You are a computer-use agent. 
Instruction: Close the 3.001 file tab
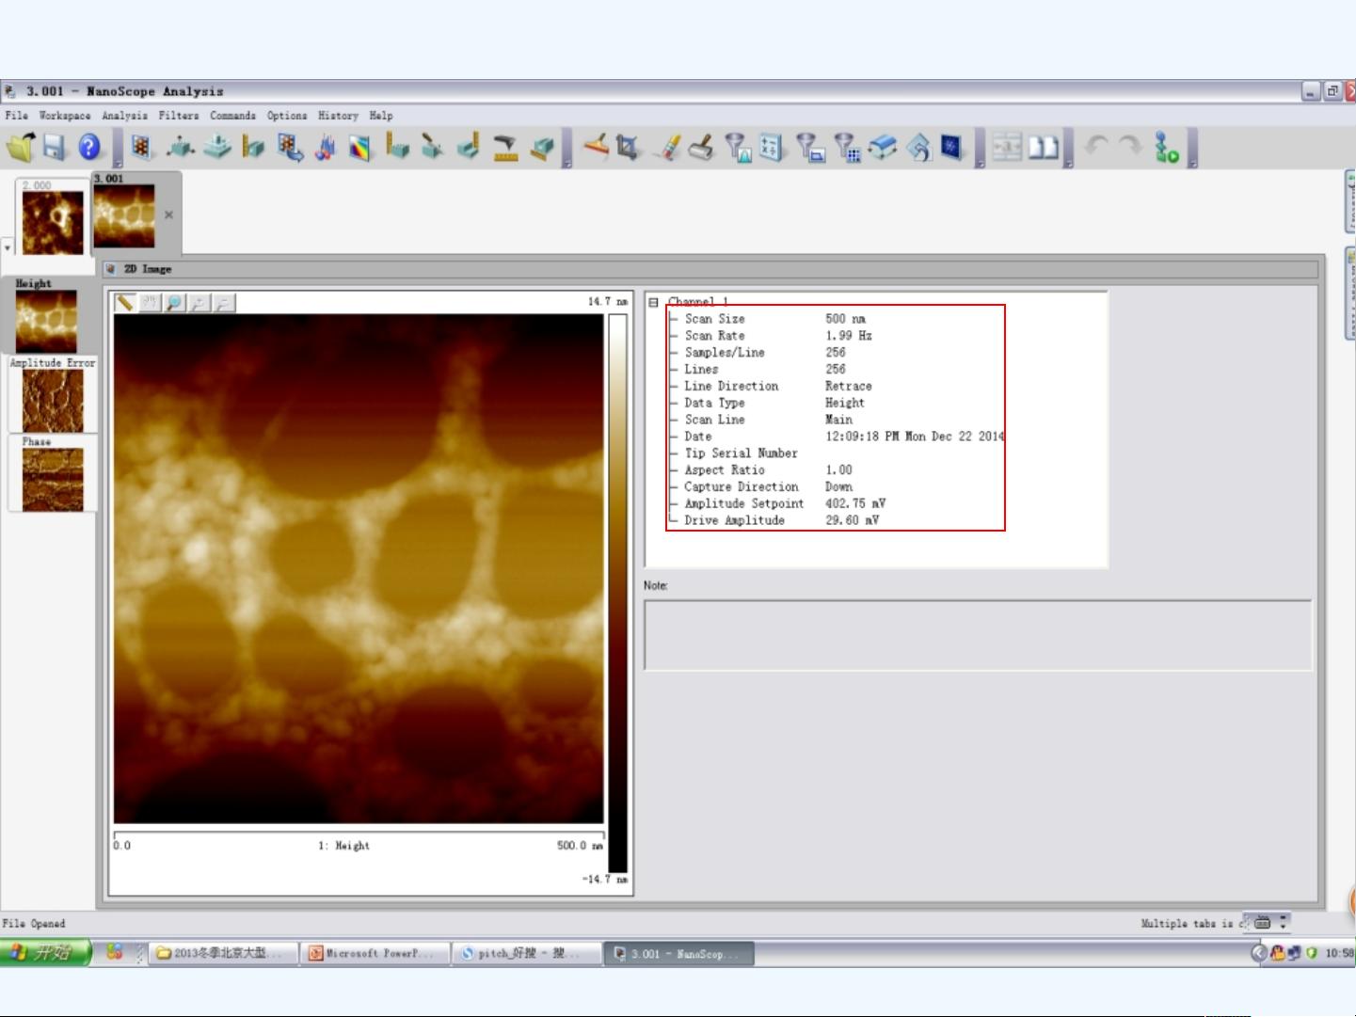tap(168, 215)
